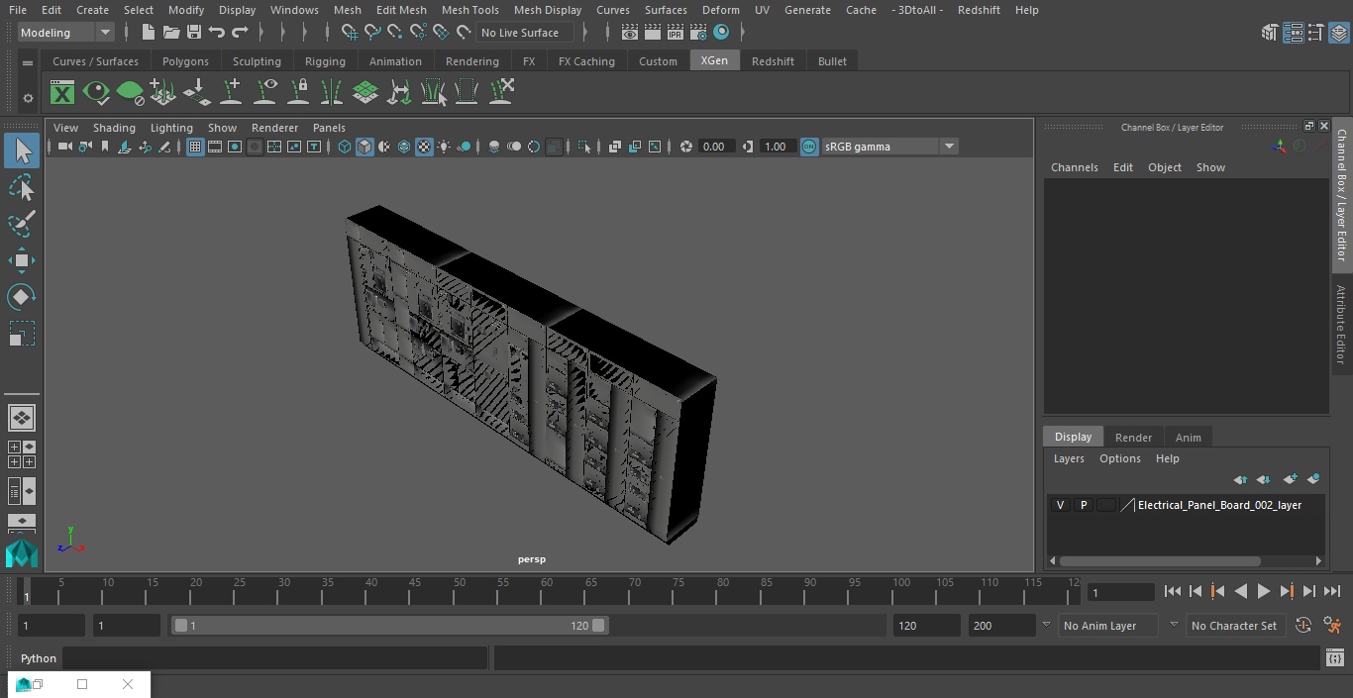Click the layer editor horizontal scrollbar
Image resolution: width=1353 pixels, height=698 pixels.
(x=1160, y=560)
